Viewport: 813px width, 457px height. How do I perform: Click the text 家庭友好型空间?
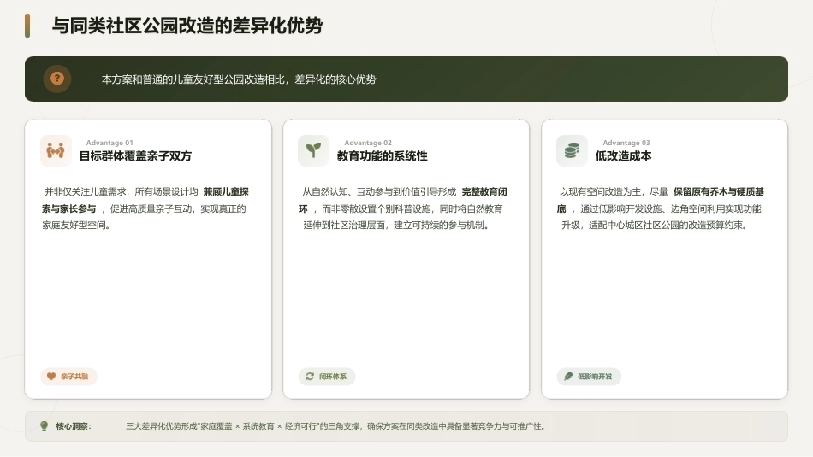(74, 226)
